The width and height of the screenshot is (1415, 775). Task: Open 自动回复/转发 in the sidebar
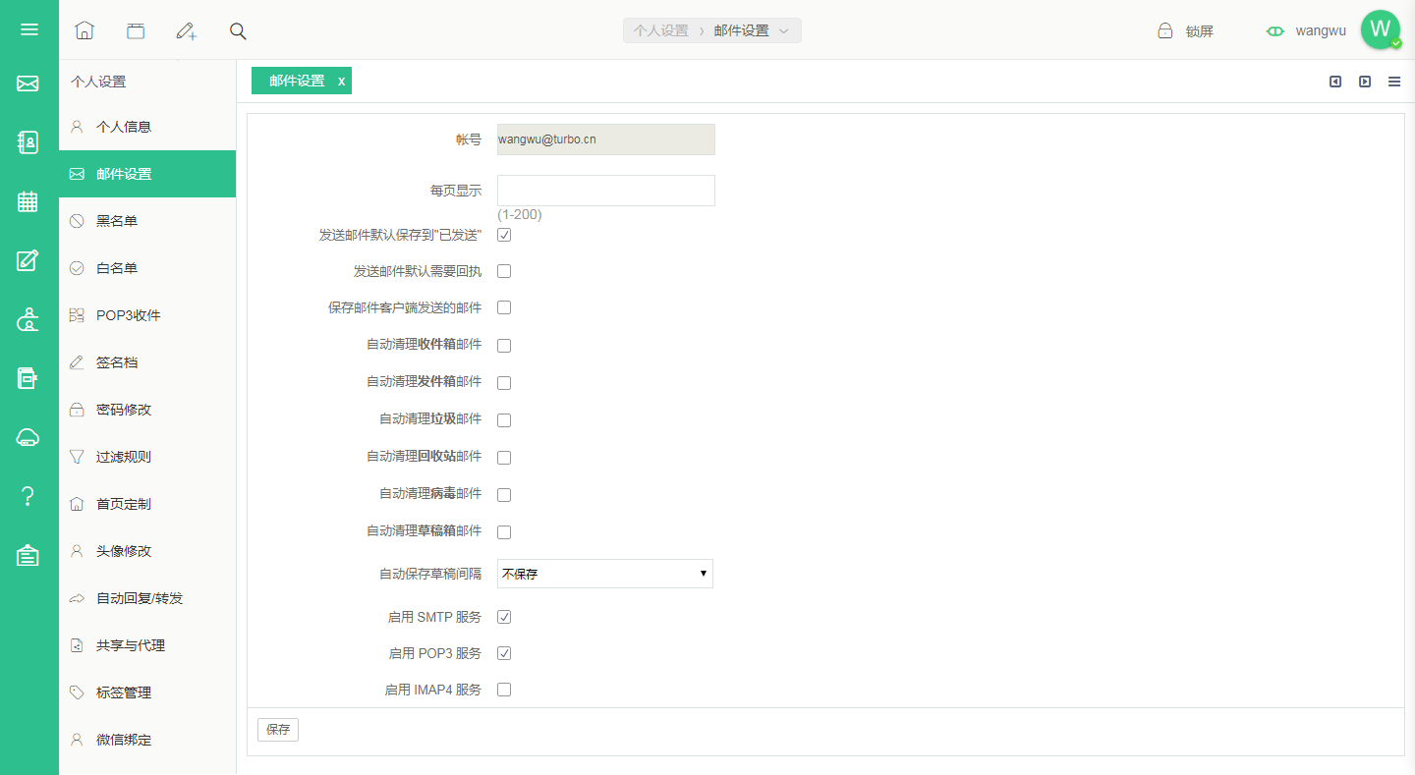point(147,598)
